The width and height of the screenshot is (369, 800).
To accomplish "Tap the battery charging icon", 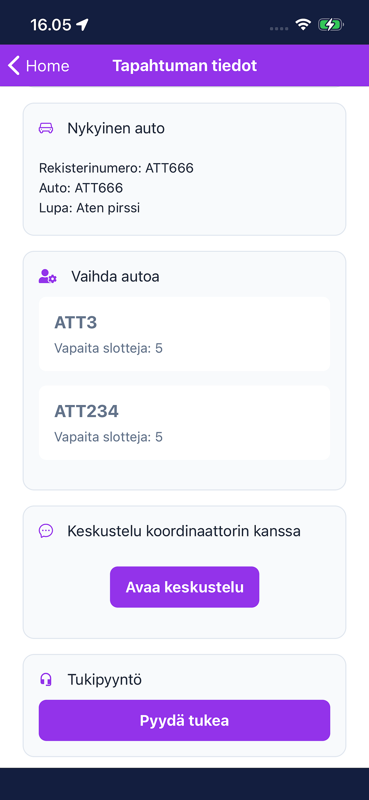I will (x=331, y=24).
